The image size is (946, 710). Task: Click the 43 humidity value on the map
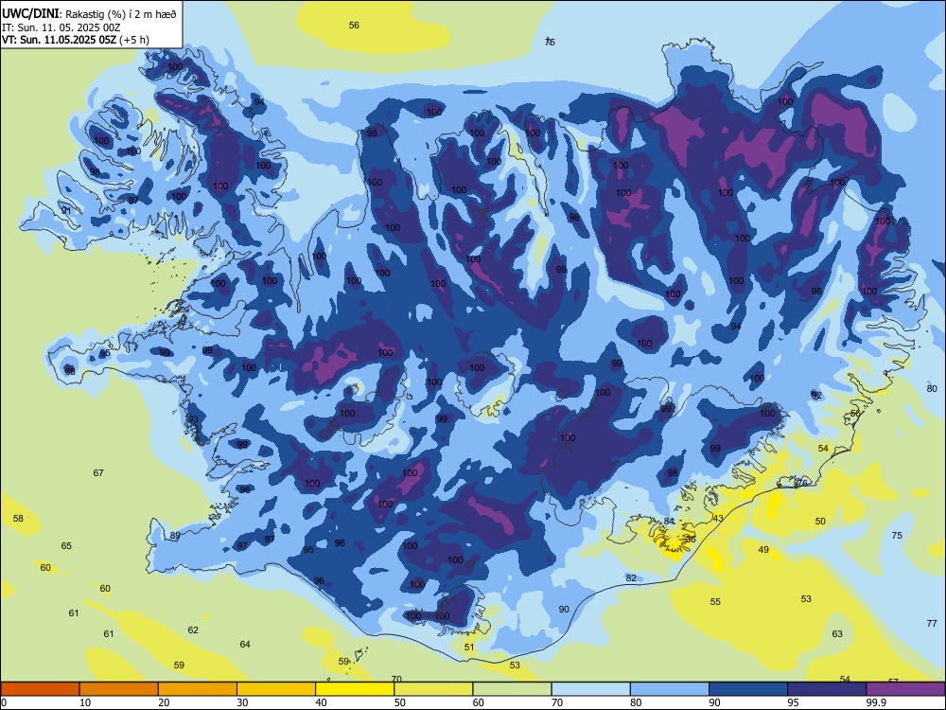[x=718, y=518]
